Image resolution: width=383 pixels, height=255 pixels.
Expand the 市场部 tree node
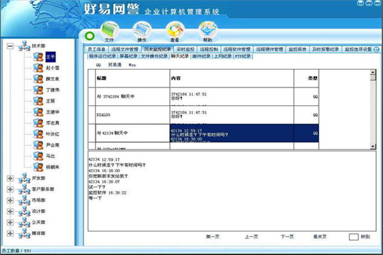pyautogui.click(x=10, y=200)
